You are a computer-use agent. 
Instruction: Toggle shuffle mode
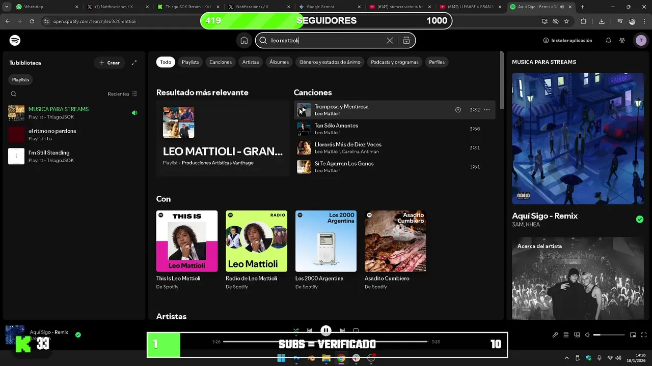coord(296,330)
